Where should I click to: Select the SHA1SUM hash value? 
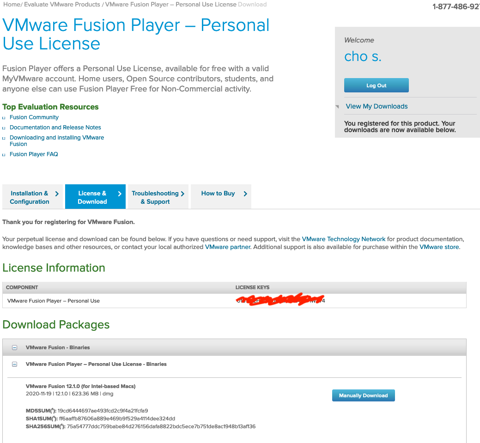click(x=117, y=419)
